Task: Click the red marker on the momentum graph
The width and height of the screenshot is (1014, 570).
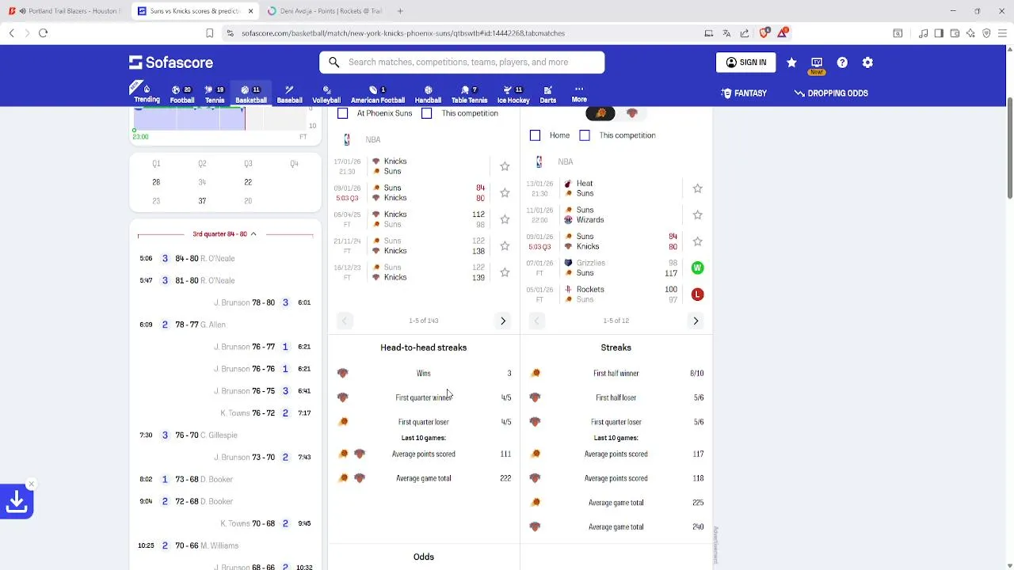Action: [x=245, y=119]
